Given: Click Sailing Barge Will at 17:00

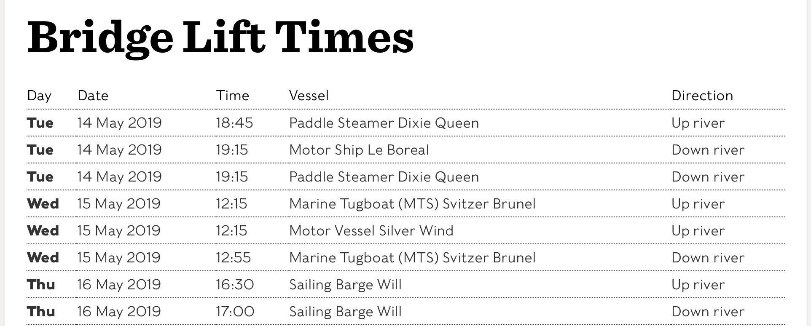Looking at the screenshot, I should pyautogui.click(x=345, y=312).
